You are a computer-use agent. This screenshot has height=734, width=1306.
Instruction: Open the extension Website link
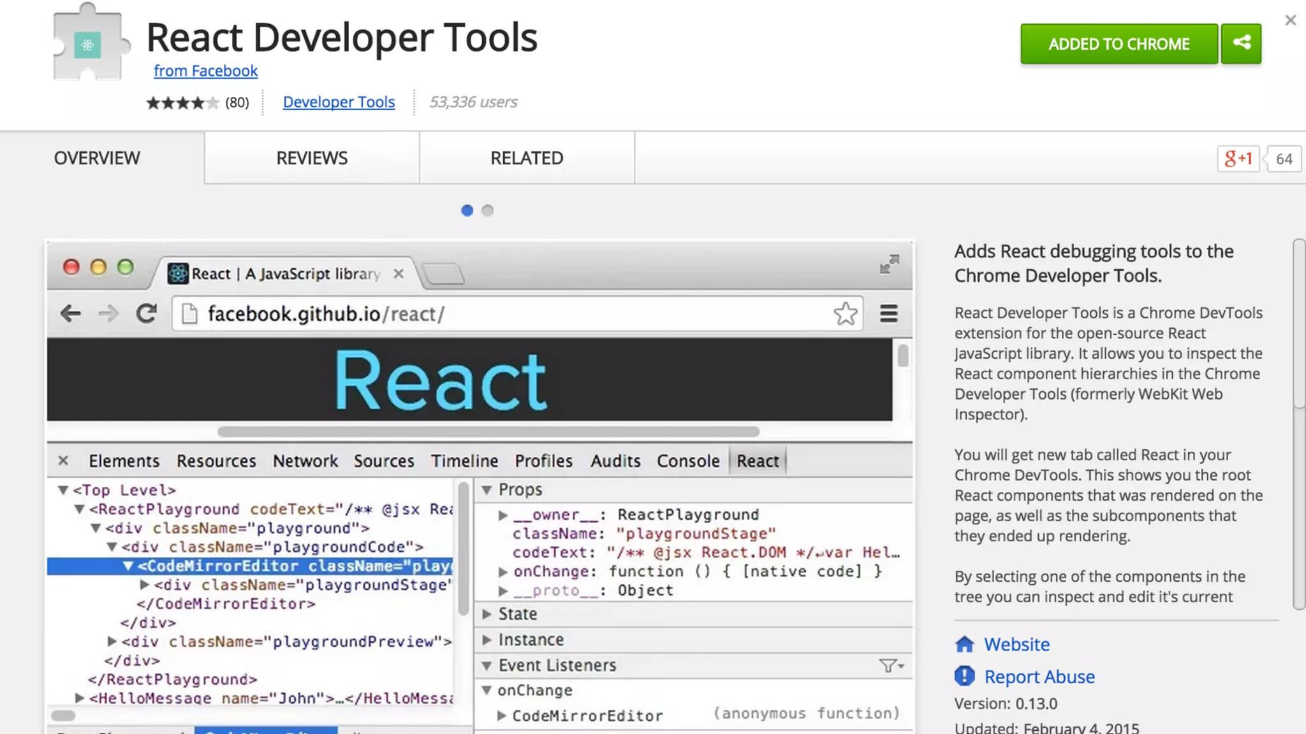click(1016, 644)
